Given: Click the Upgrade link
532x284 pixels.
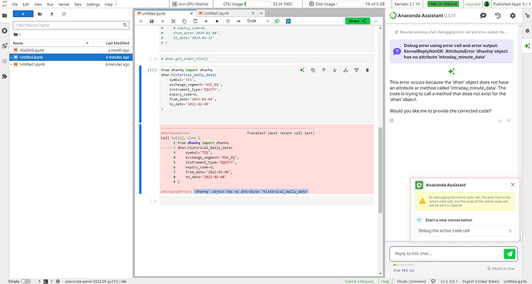Looking at the screenshot, I should pos(473,4).
